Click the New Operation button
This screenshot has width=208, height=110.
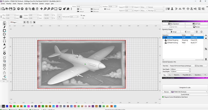click(174, 24)
